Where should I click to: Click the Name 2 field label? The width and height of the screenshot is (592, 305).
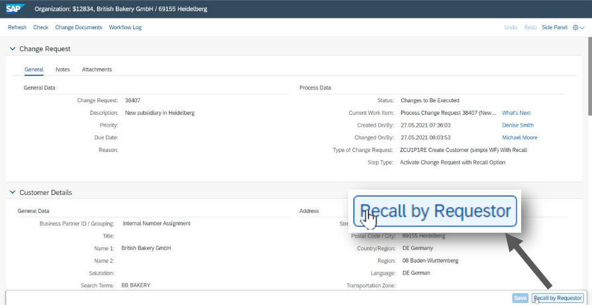click(x=104, y=261)
